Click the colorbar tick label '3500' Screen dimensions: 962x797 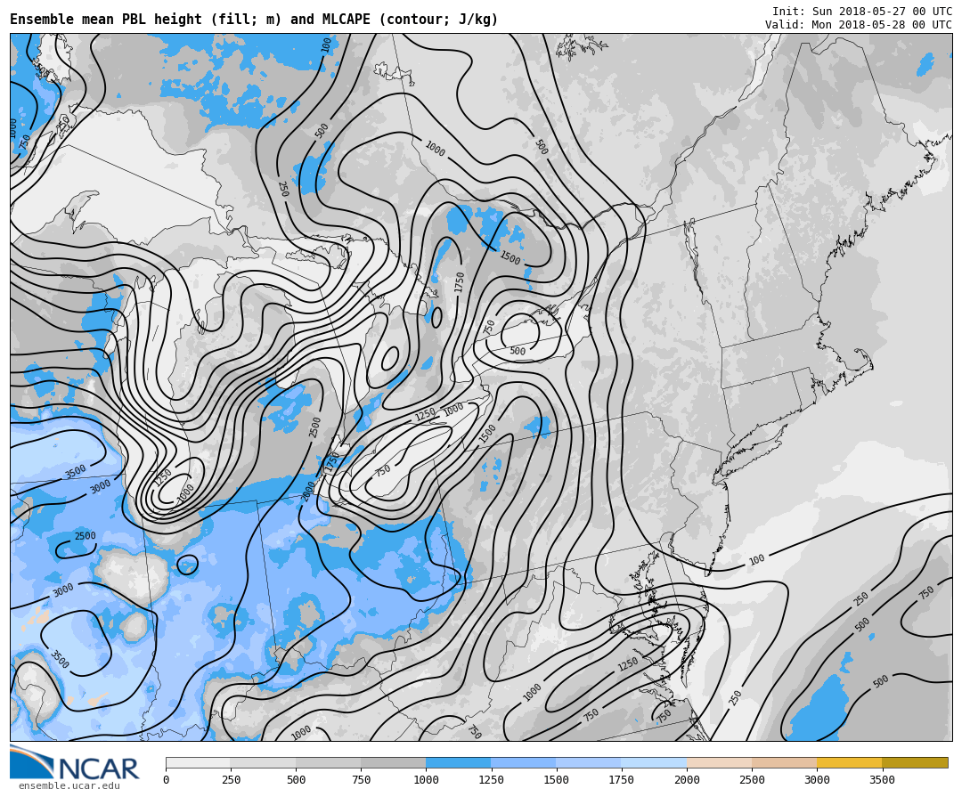point(882,780)
